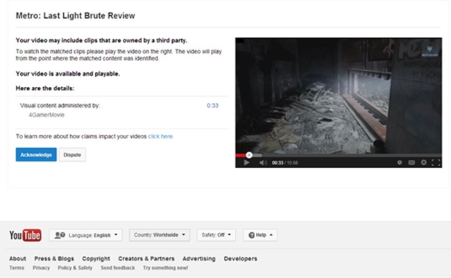Image resolution: width=451 pixels, height=278 pixels.
Task: Open the player settings gear
Action: pyautogui.click(x=423, y=163)
